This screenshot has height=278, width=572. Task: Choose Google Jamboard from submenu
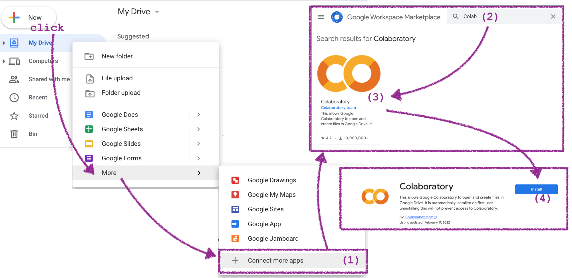pos(292,238)
